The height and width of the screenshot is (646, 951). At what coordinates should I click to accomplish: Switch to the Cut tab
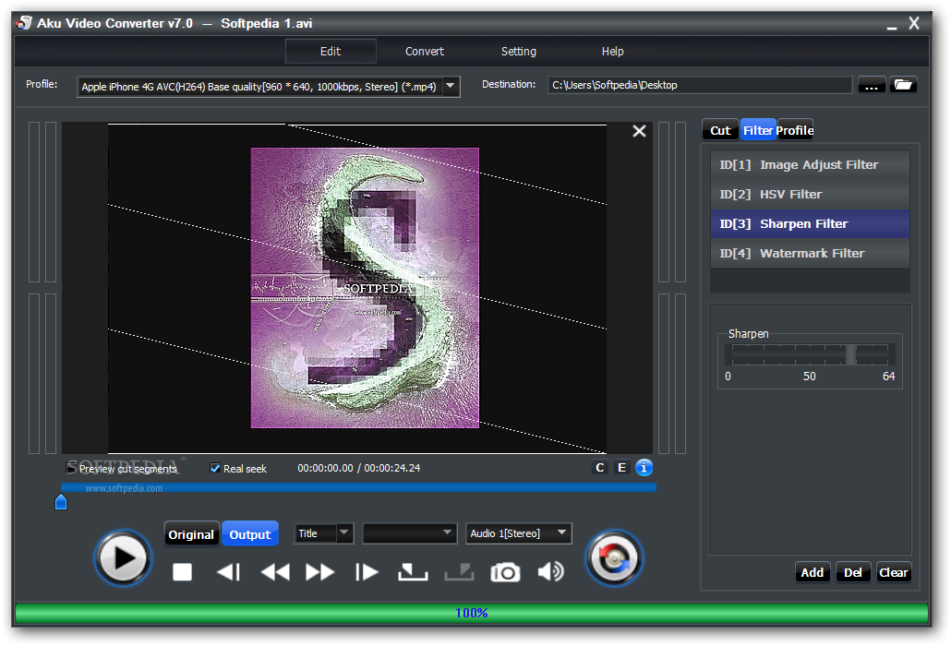point(720,130)
